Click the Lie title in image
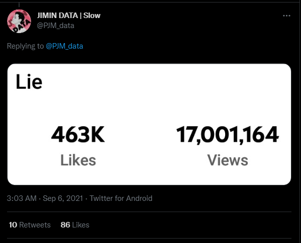The image size is (301, 243). 29,82
